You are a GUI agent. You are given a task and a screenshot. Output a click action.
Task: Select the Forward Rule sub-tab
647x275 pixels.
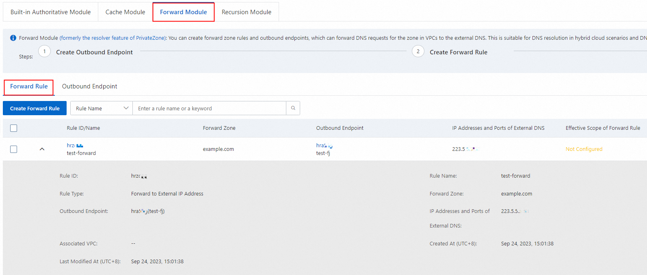click(x=29, y=86)
